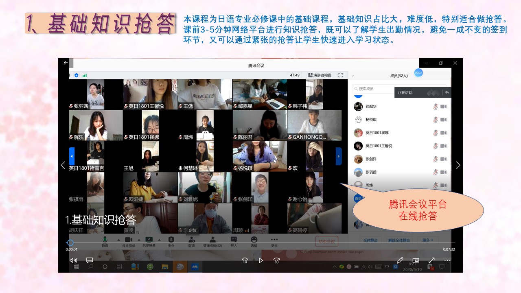This screenshot has height=293, width=521.
Task: Open manage members (管理成员) panel
Action: click(212, 242)
